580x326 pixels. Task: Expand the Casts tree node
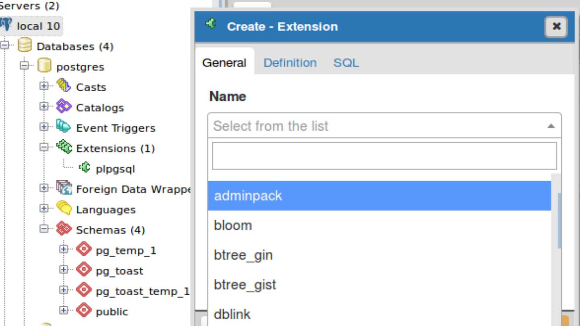click(x=44, y=86)
